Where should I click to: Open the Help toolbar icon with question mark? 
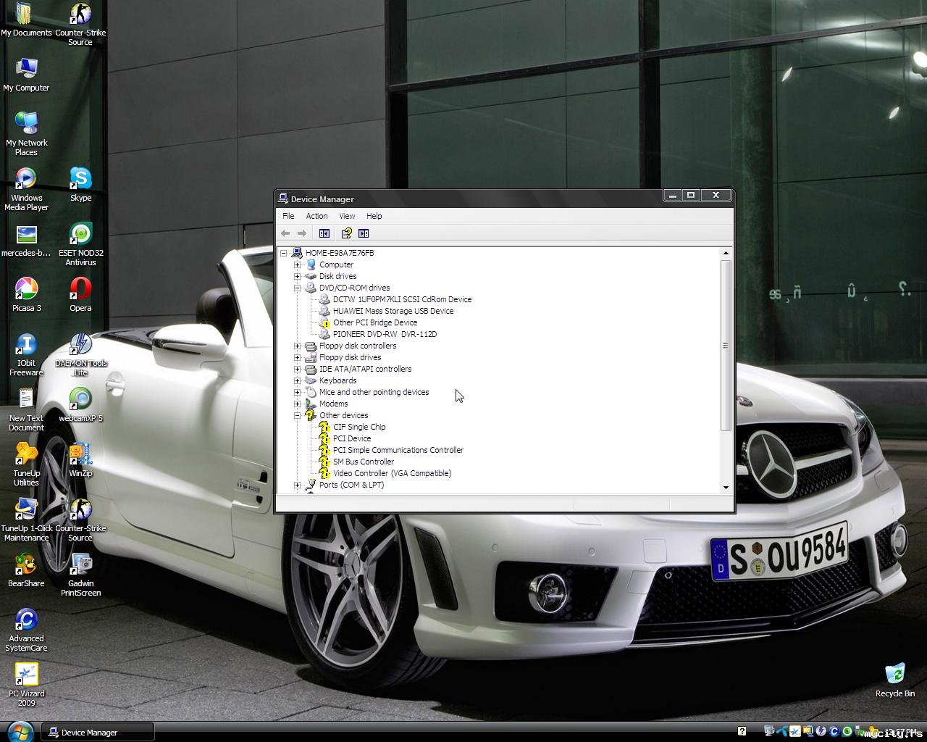(x=347, y=233)
